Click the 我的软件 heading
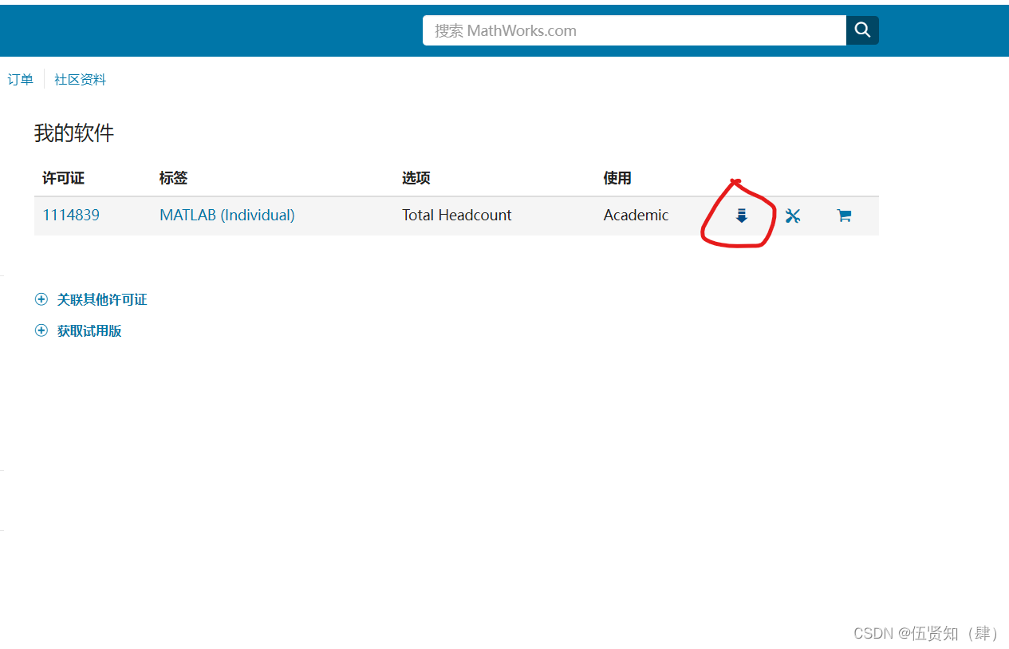Viewport: 1009px width, 649px height. pos(74,133)
